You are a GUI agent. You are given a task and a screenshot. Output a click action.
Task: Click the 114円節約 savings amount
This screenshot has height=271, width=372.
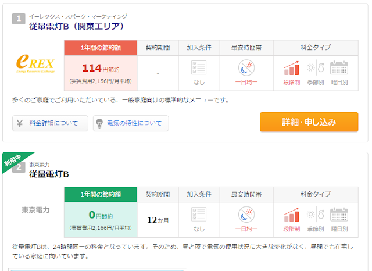click(101, 69)
